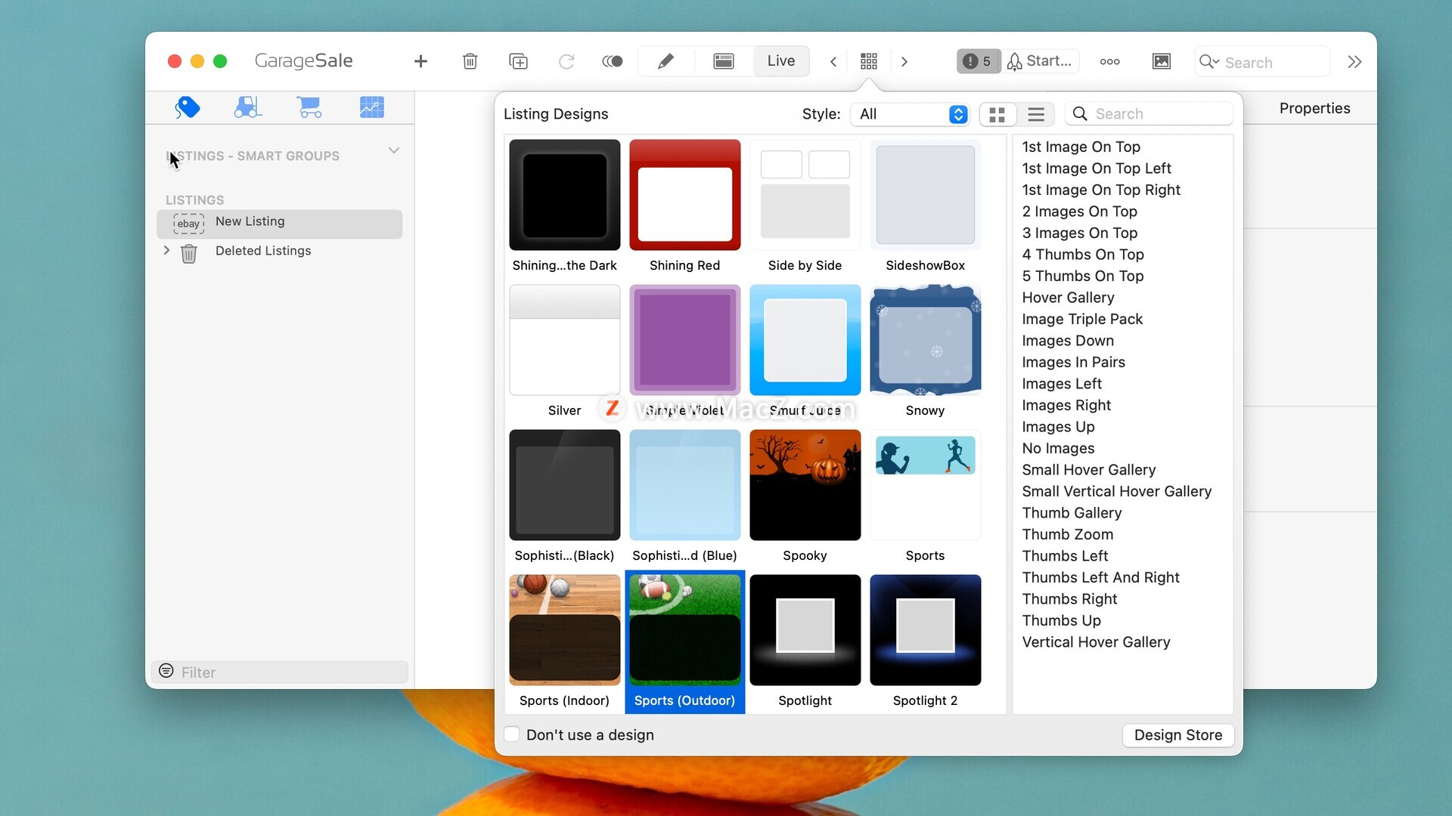Screen dimensions: 1452x816
Task: Switch designs to grid view
Action: point(997,114)
